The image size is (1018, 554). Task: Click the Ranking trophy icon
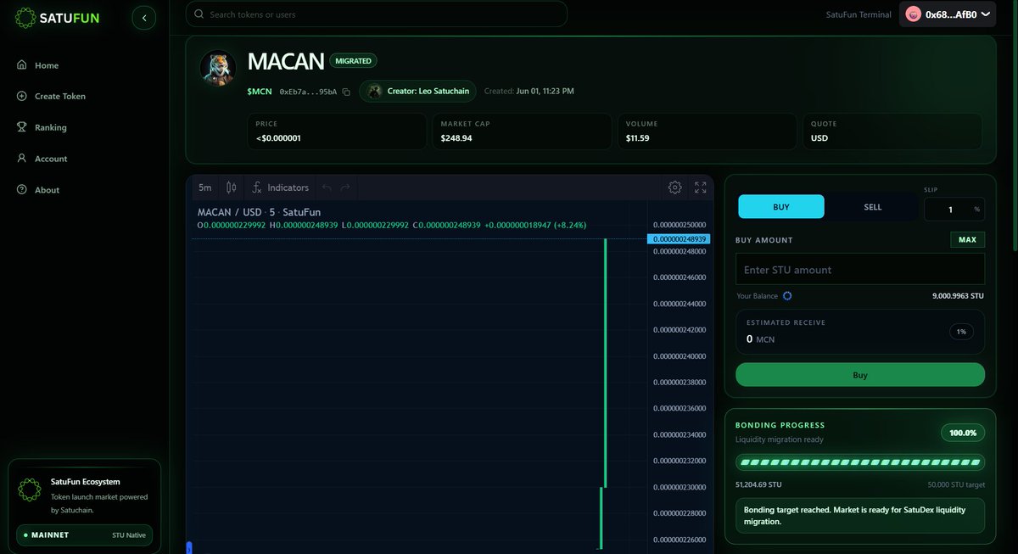22,127
